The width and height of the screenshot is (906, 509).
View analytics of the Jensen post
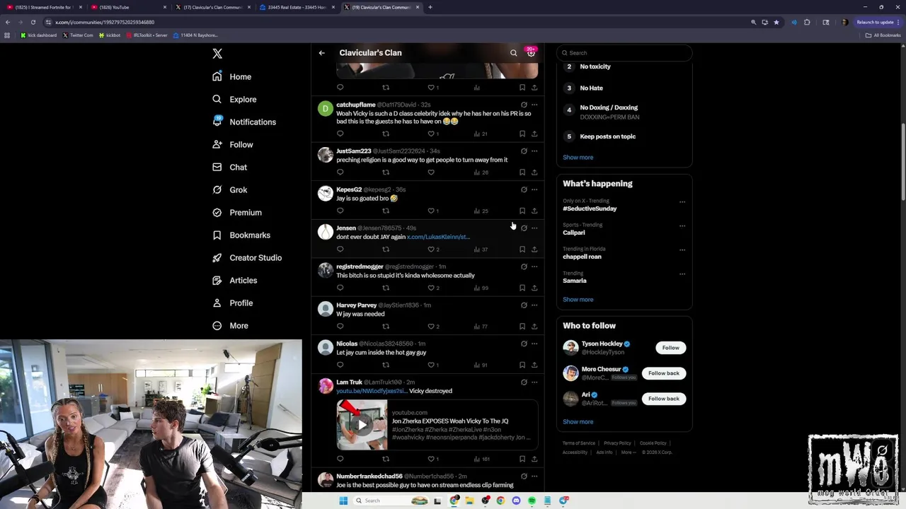tap(481, 249)
